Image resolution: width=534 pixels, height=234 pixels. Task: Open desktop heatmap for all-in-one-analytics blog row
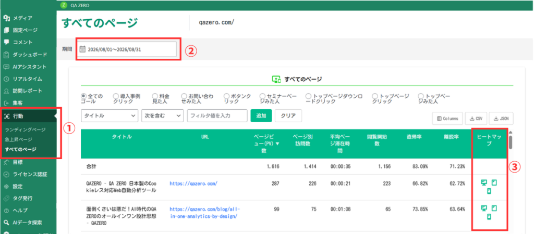coord(483,208)
